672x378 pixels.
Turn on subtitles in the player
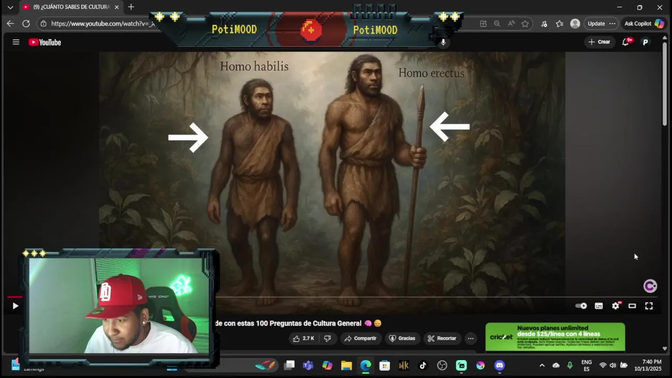pos(598,306)
